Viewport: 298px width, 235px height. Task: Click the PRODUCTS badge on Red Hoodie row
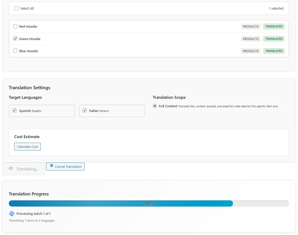pyautogui.click(x=251, y=26)
